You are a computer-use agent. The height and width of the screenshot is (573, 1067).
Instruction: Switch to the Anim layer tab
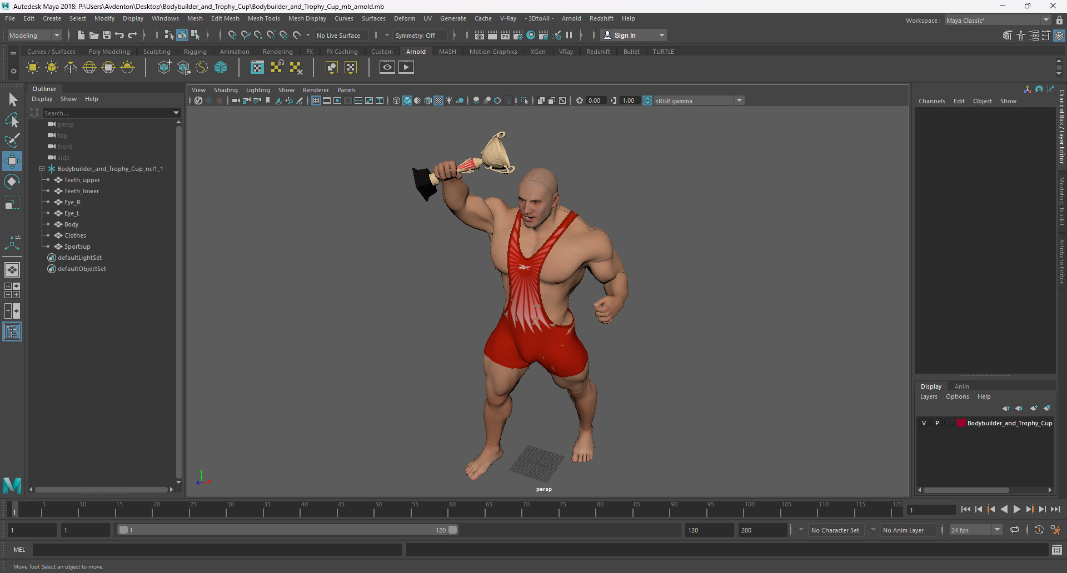pyautogui.click(x=961, y=386)
